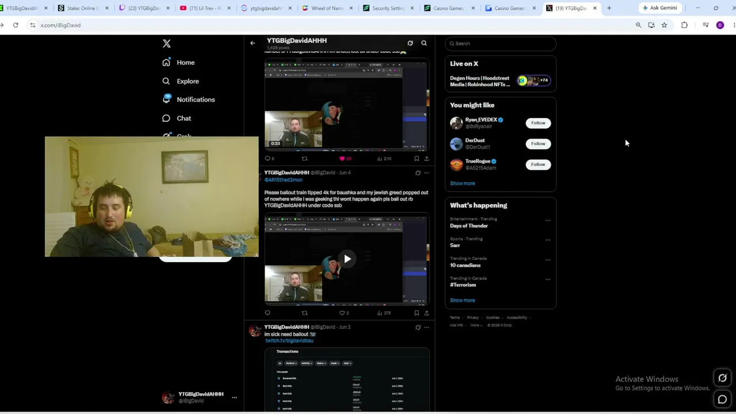Open Grok icon in the profile header
The image size is (736, 414).
click(410, 43)
